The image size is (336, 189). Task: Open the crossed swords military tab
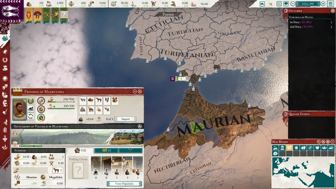coord(130,150)
